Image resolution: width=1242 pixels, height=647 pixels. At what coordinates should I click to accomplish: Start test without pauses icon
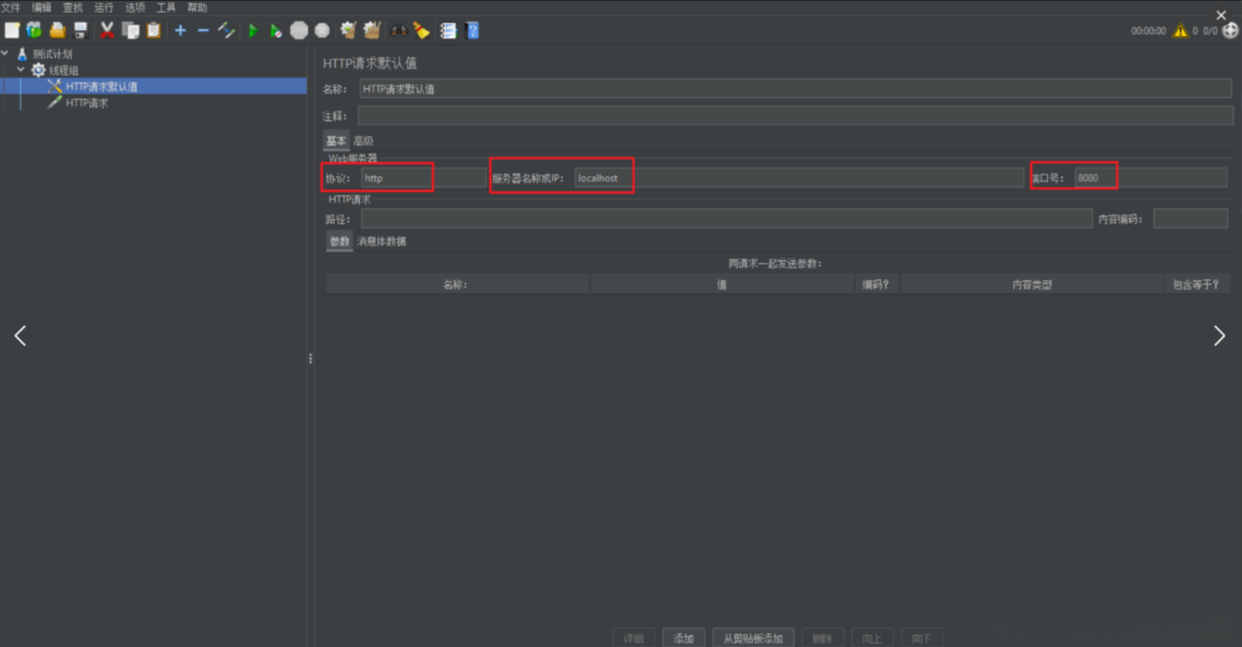coord(276,30)
